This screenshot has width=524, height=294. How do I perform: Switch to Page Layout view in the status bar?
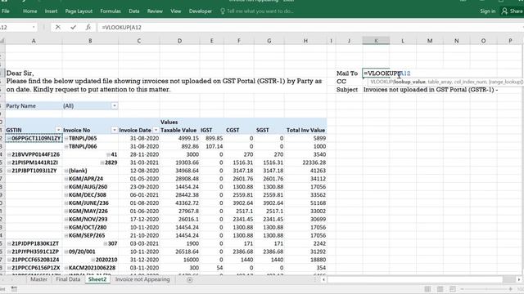pyautogui.click(x=440, y=289)
